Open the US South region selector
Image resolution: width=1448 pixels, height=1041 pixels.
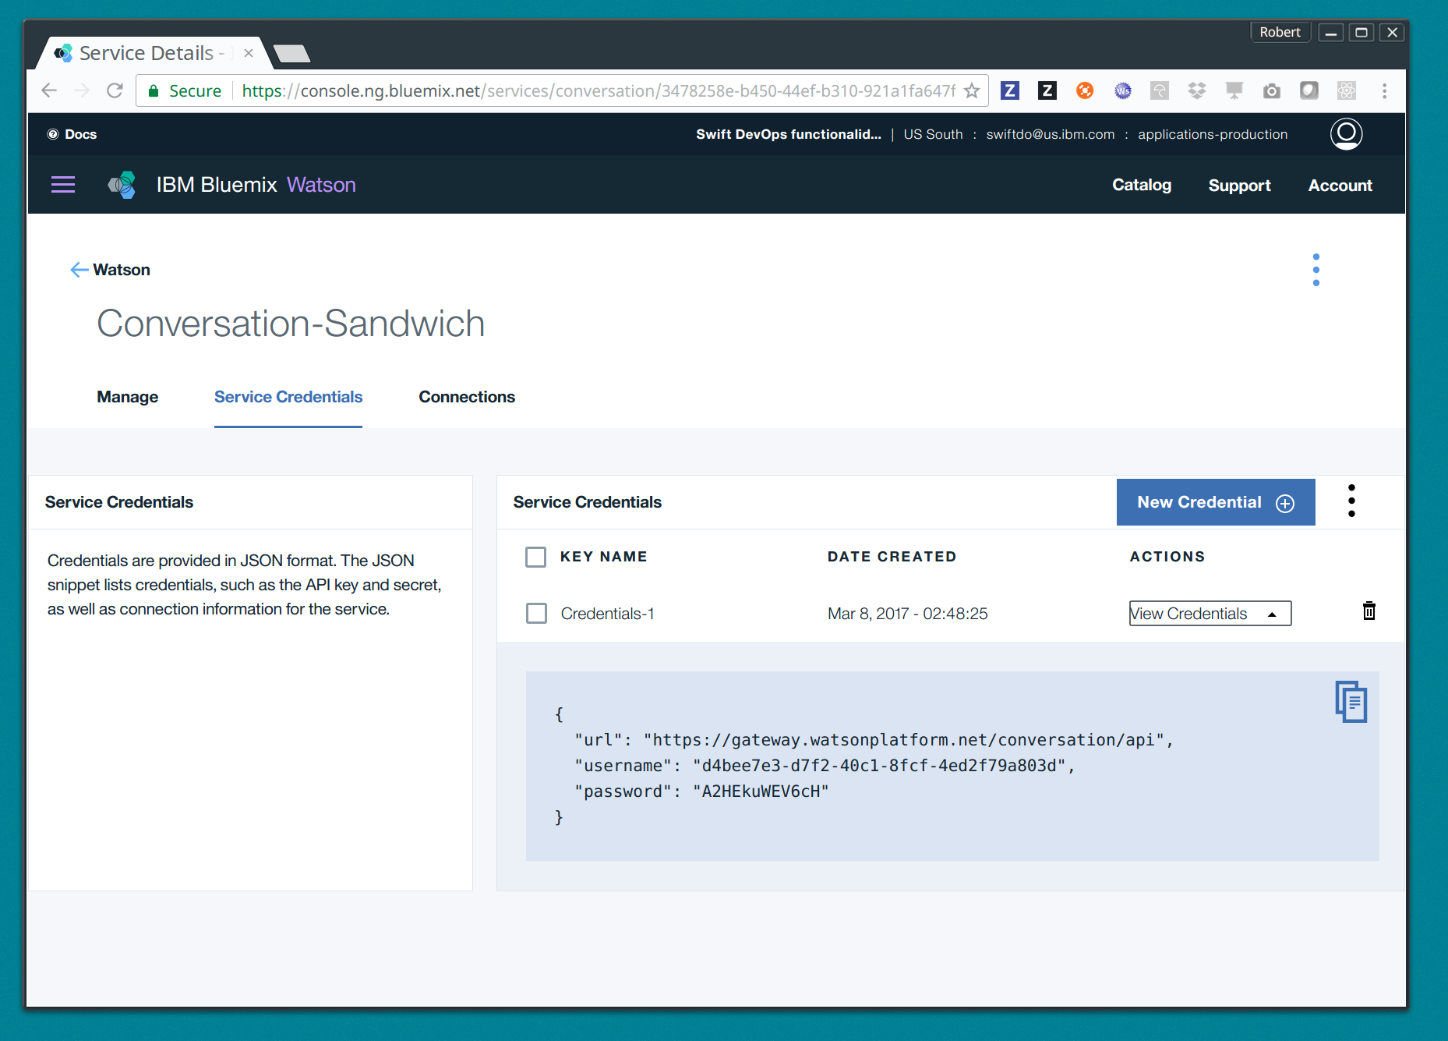(x=933, y=134)
